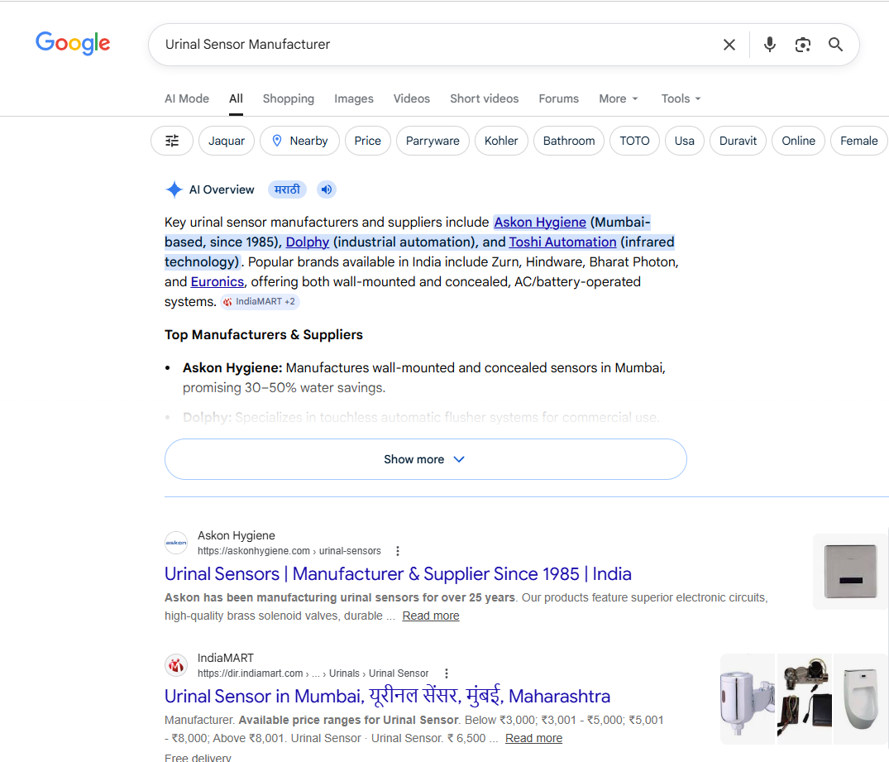The image size is (889, 762).
Task: Listen to AI Overview speaker icon
Action: [327, 189]
